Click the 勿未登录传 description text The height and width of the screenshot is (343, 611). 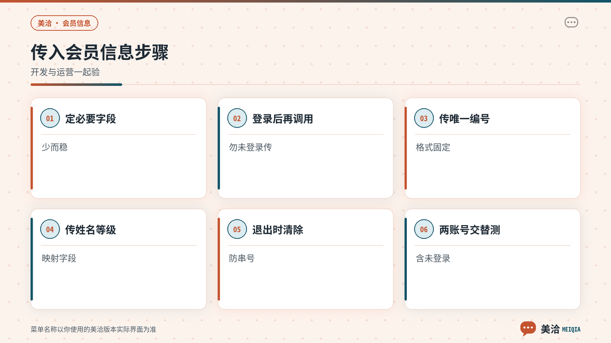[x=250, y=147]
